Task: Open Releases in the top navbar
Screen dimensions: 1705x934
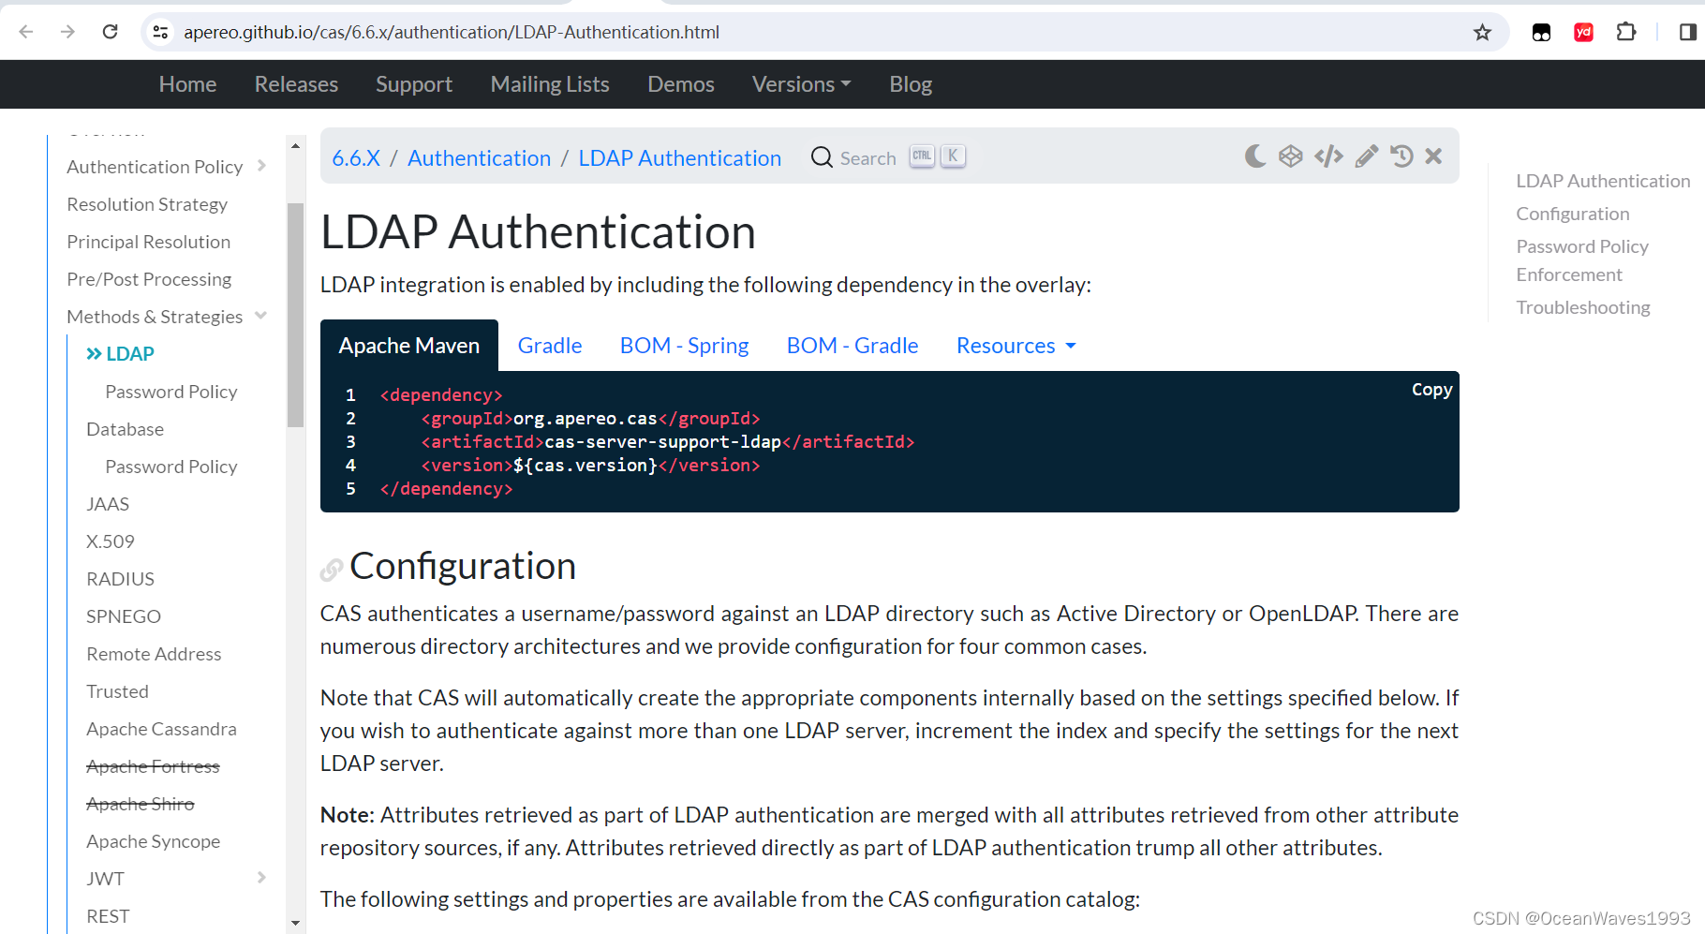Action: 296,84
